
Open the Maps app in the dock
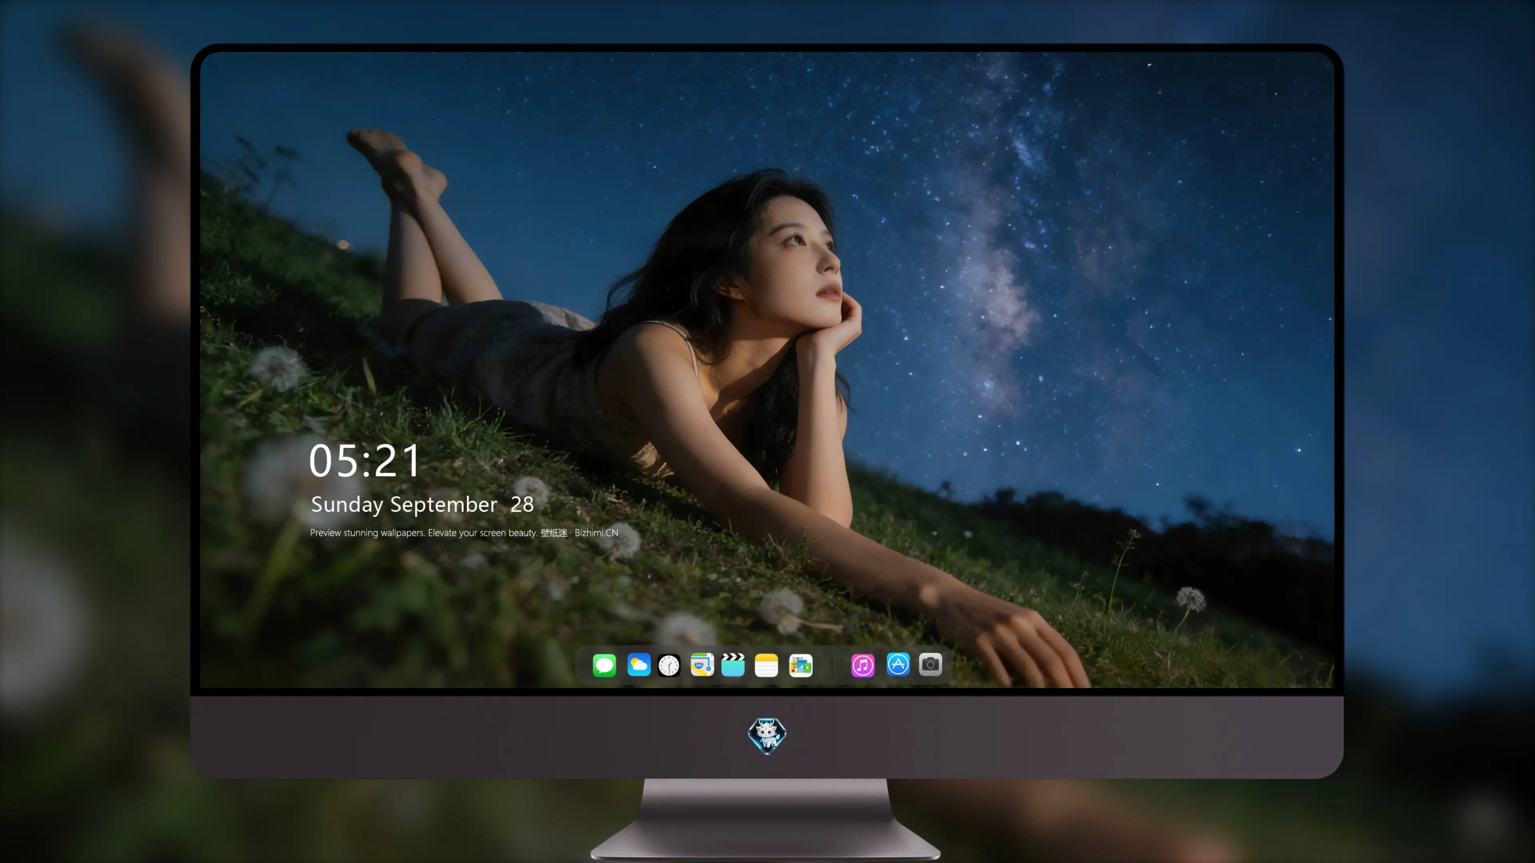tap(702, 665)
